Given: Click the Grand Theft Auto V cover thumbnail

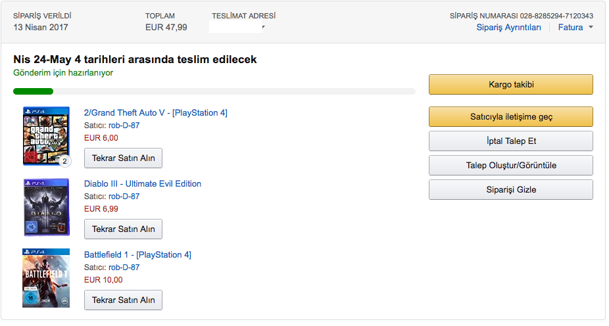Looking at the screenshot, I should tap(45, 135).
